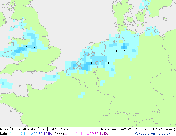
Task: Select the 40 value in Snow legend
Action: click(x=101, y=134)
